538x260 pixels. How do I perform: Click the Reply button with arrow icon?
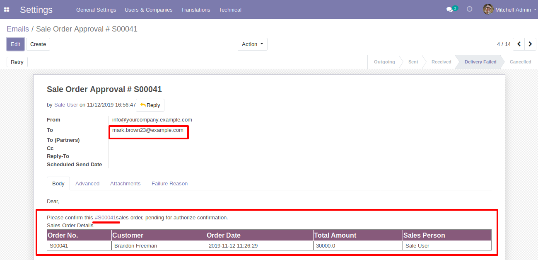150,105
